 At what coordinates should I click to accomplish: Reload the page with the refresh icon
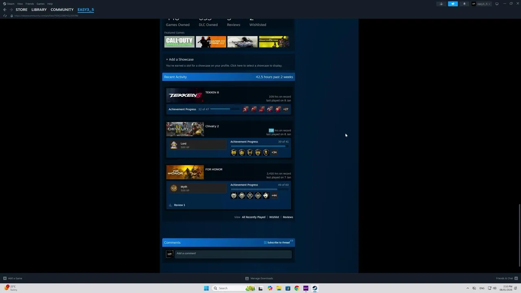(x=5, y=15)
